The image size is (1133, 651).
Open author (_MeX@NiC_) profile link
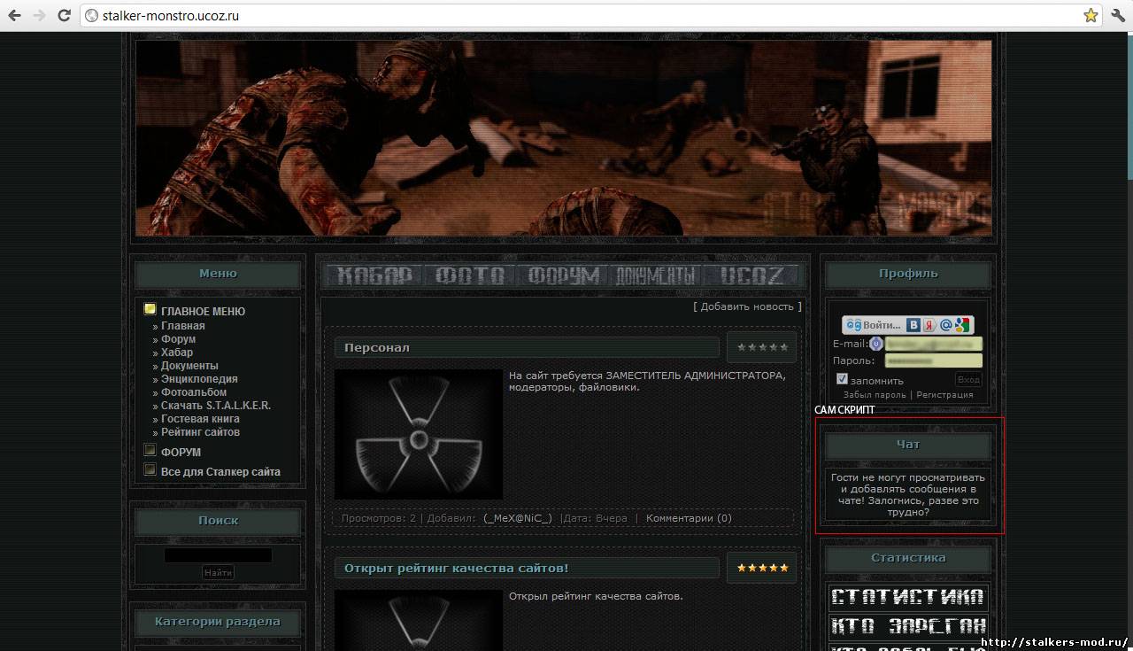tap(518, 518)
